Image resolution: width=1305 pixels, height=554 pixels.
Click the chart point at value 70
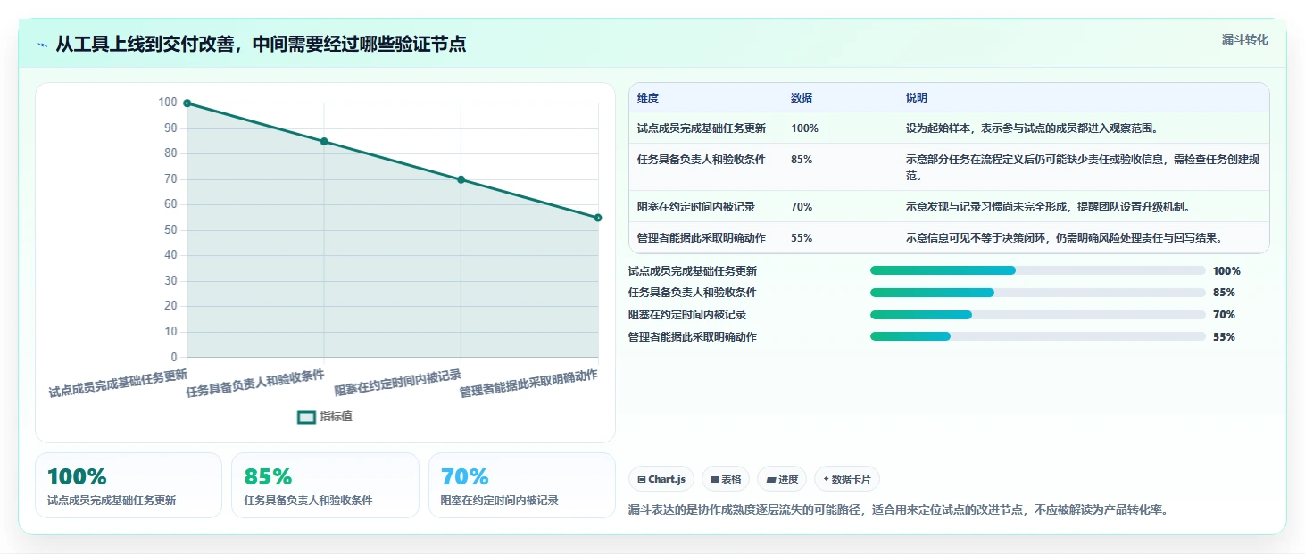461,179
